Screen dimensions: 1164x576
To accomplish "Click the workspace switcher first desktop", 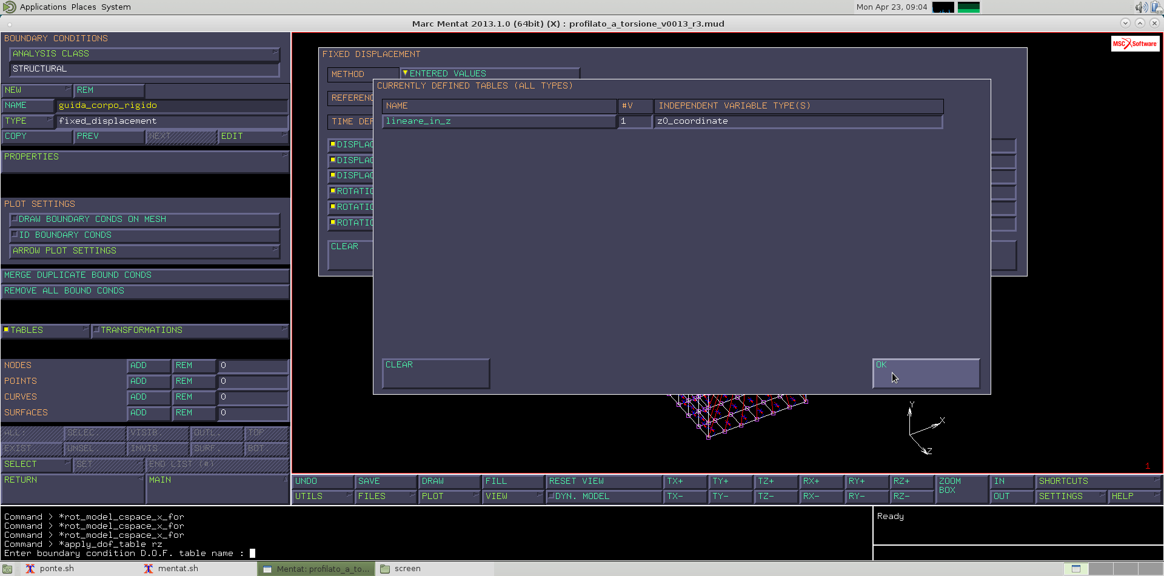I will [x=1076, y=569].
